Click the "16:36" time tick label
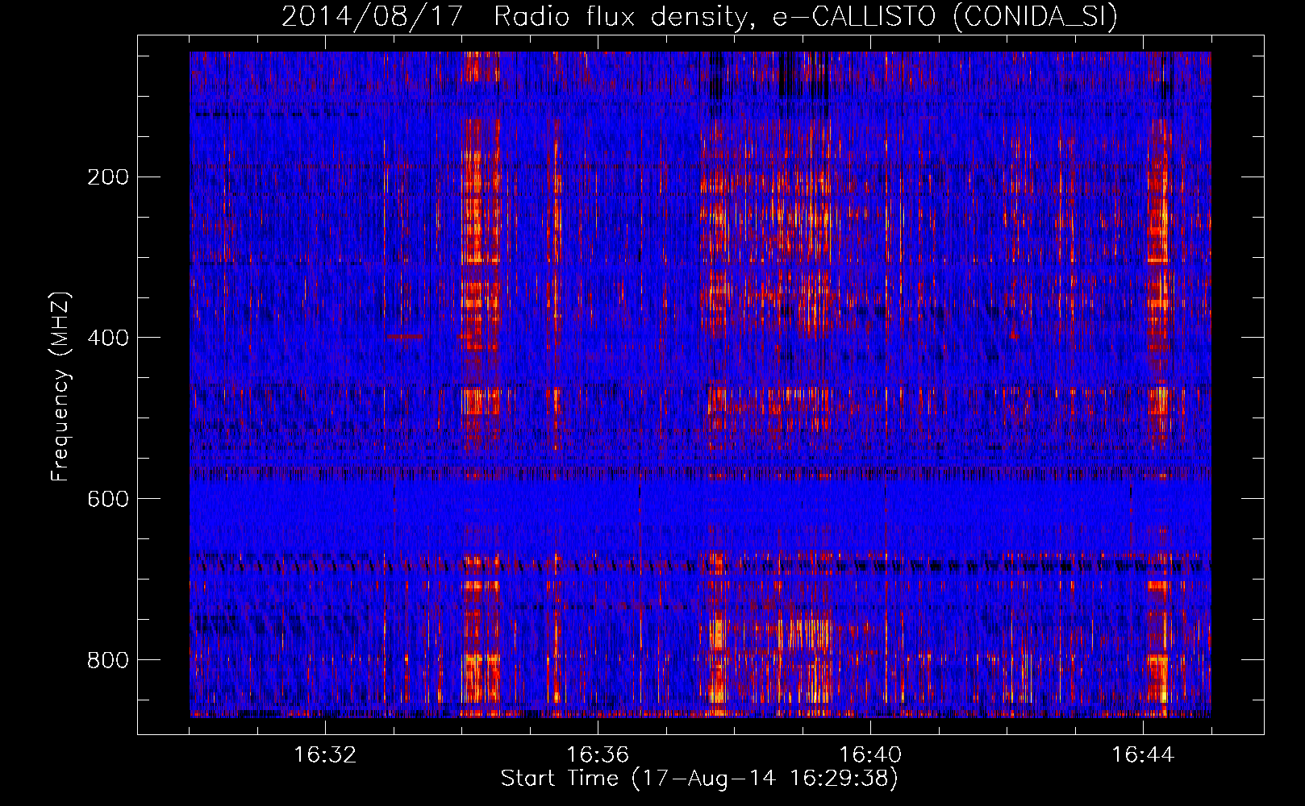1305x806 pixels. tap(598, 755)
